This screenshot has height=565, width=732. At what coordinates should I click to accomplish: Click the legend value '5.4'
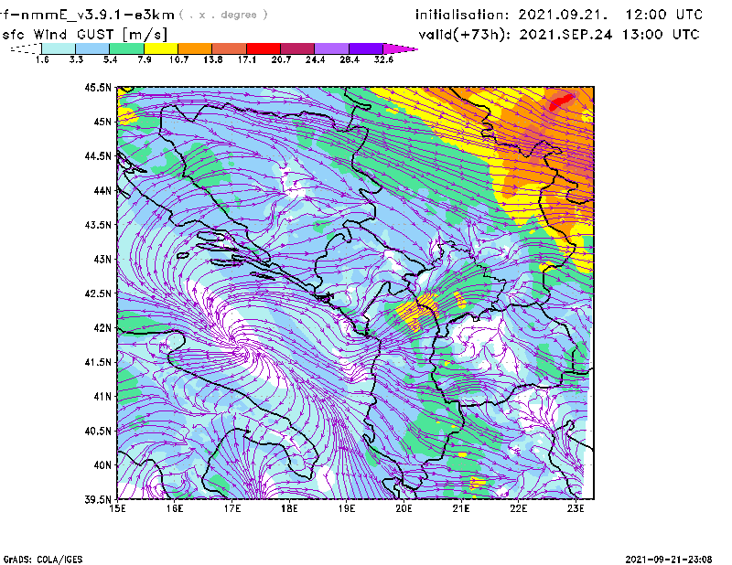click(x=110, y=59)
